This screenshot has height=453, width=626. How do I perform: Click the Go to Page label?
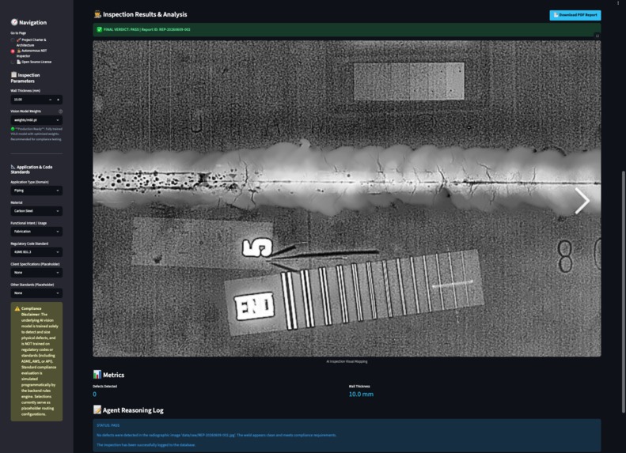[18, 33]
